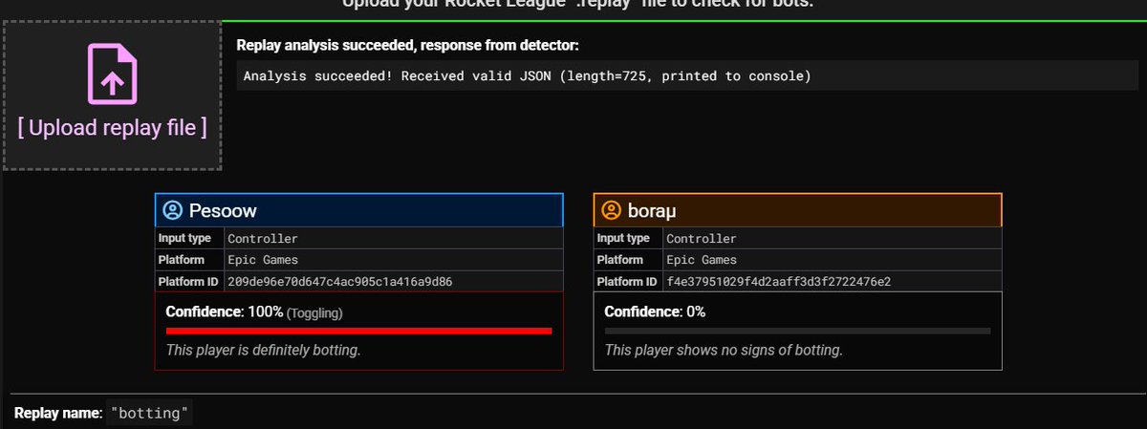Click boraµ's empty 0% confidence bar
This screenshot has width=1147, height=429.
[x=798, y=331]
